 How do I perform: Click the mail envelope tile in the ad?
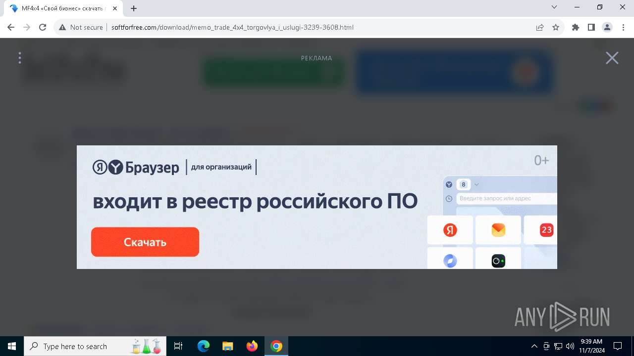(x=498, y=230)
